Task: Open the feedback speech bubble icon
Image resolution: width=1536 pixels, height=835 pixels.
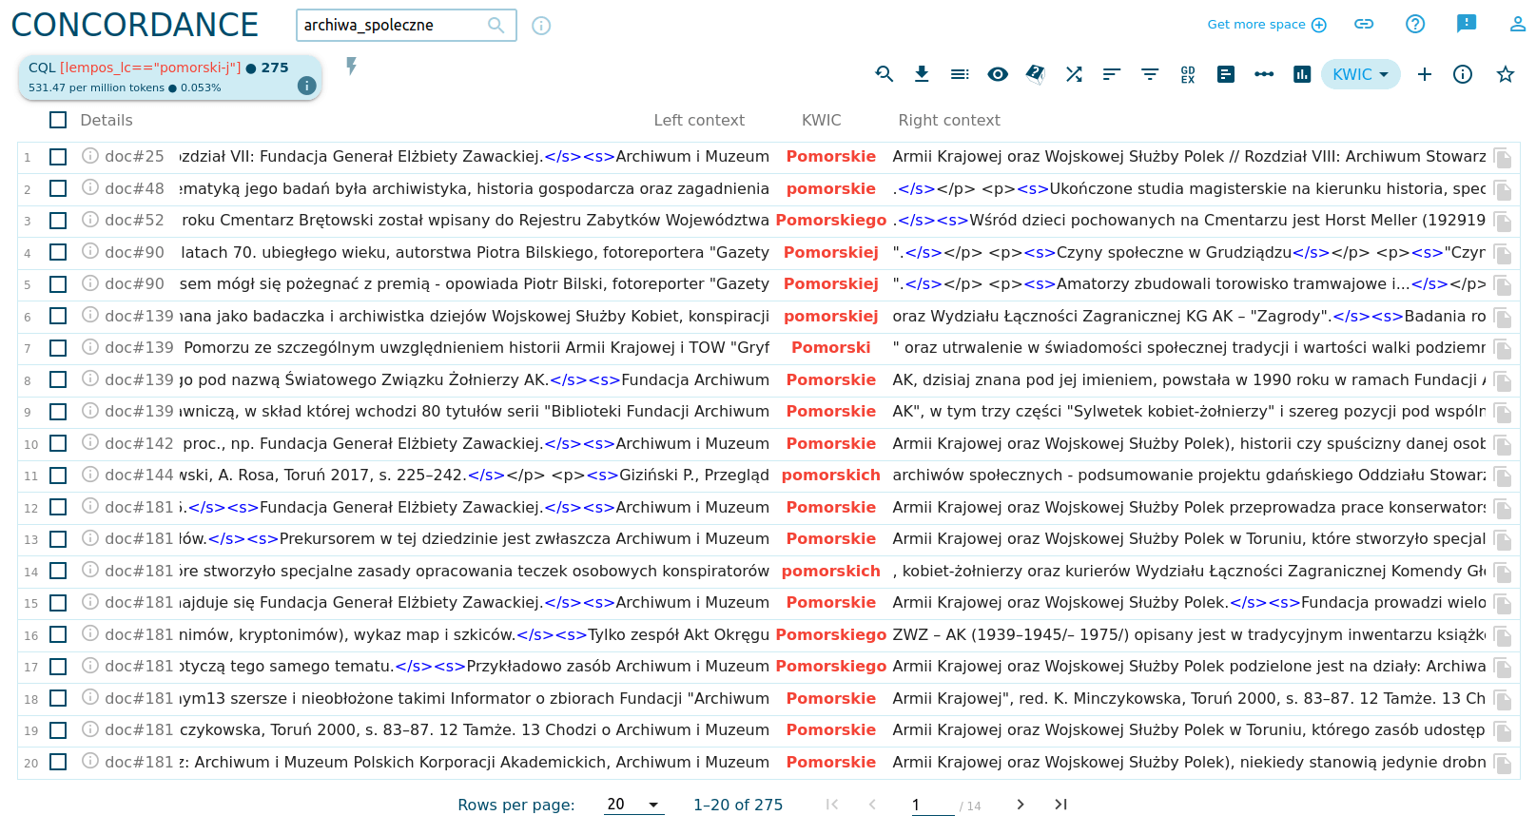Action: [1467, 25]
